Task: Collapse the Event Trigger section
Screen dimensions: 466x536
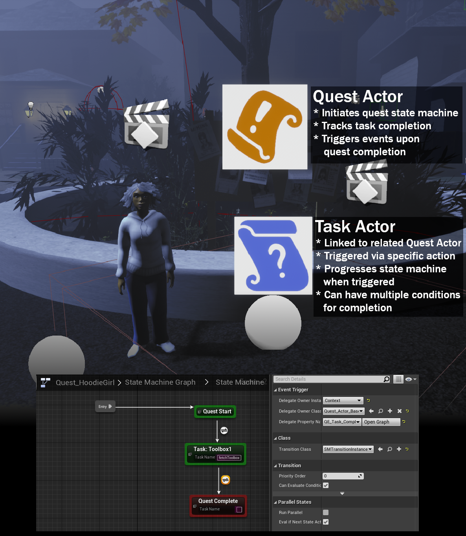Action: point(275,390)
